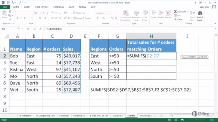
Task: Open Find & Select menu
Action: (200, 16)
